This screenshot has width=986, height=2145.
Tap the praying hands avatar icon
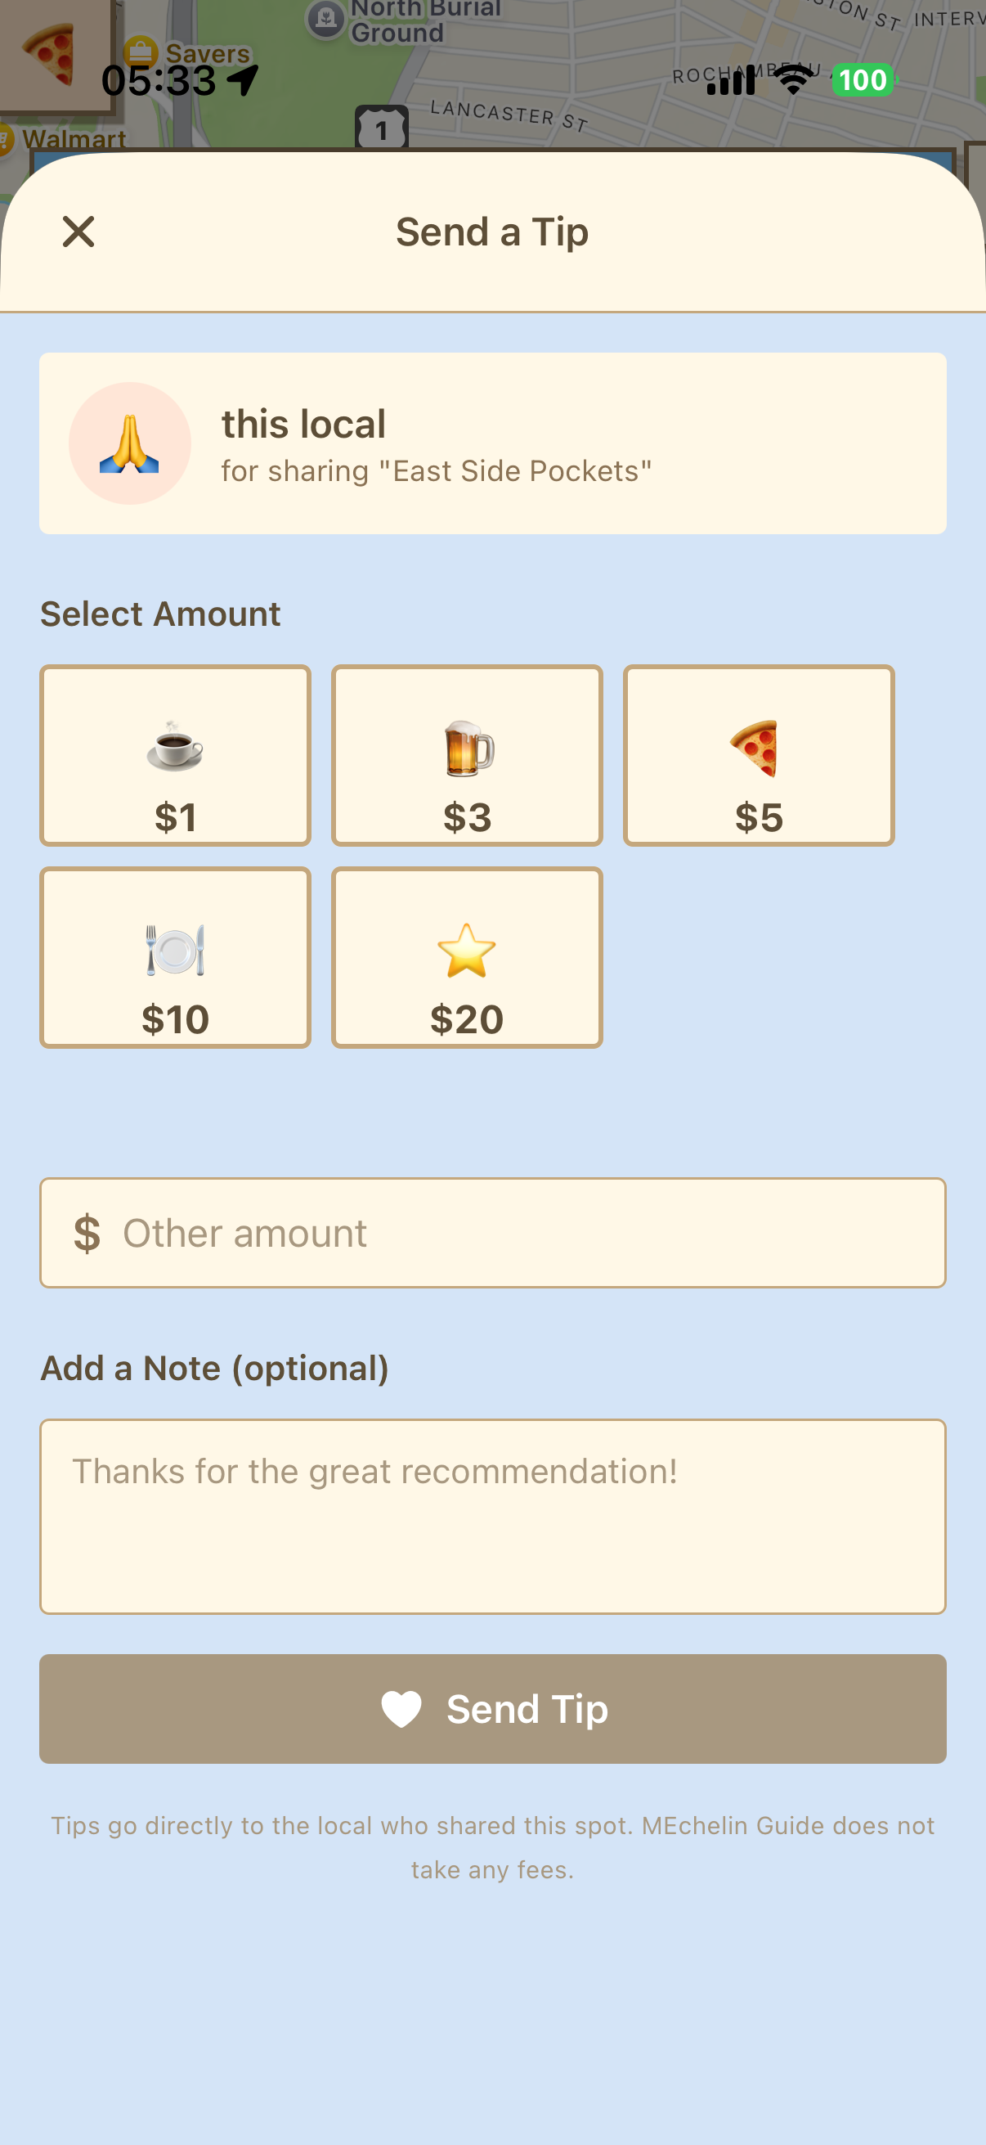coord(130,444)
